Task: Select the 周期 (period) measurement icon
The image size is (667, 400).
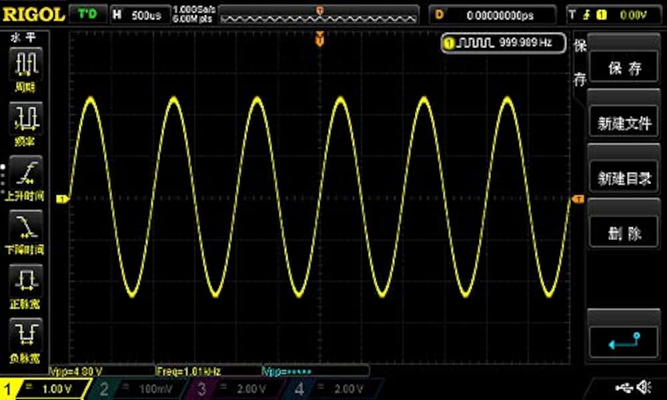Action: coord(25,70)
